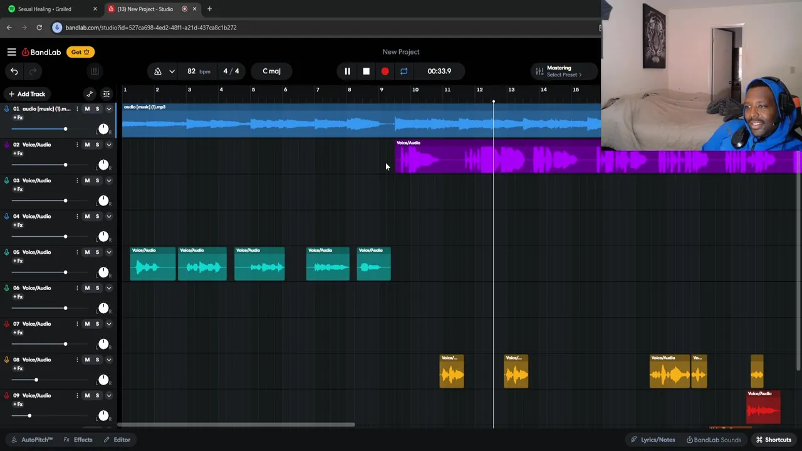Screen dimensions: 802x451
Task: Mute track 05 Voice/Audio
Action: (x=87, y=252)
